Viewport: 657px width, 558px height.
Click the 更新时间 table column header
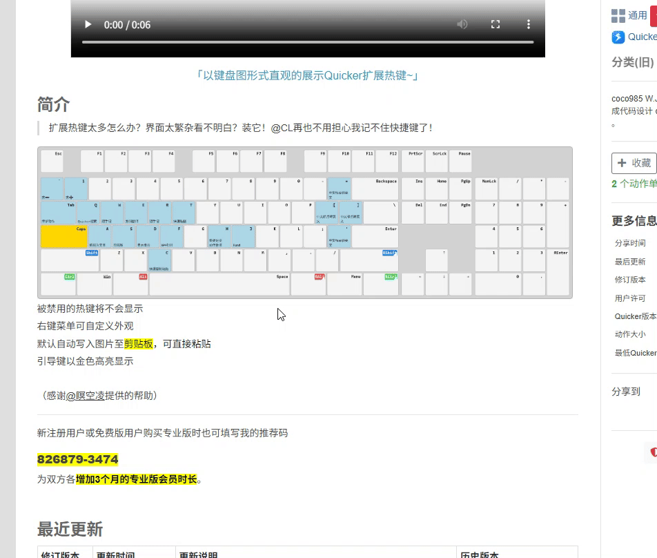point(116,555)
